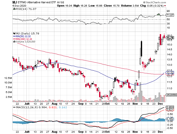Click the MA(200) 12.18 legend text
Screen dimensions: 177x134
click(24, 39)
